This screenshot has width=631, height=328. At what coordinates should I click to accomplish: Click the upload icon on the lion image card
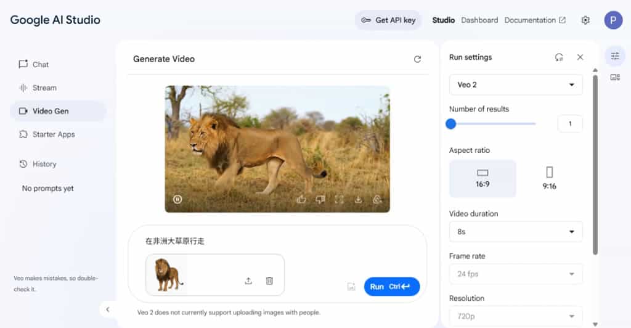coord(248,281)
